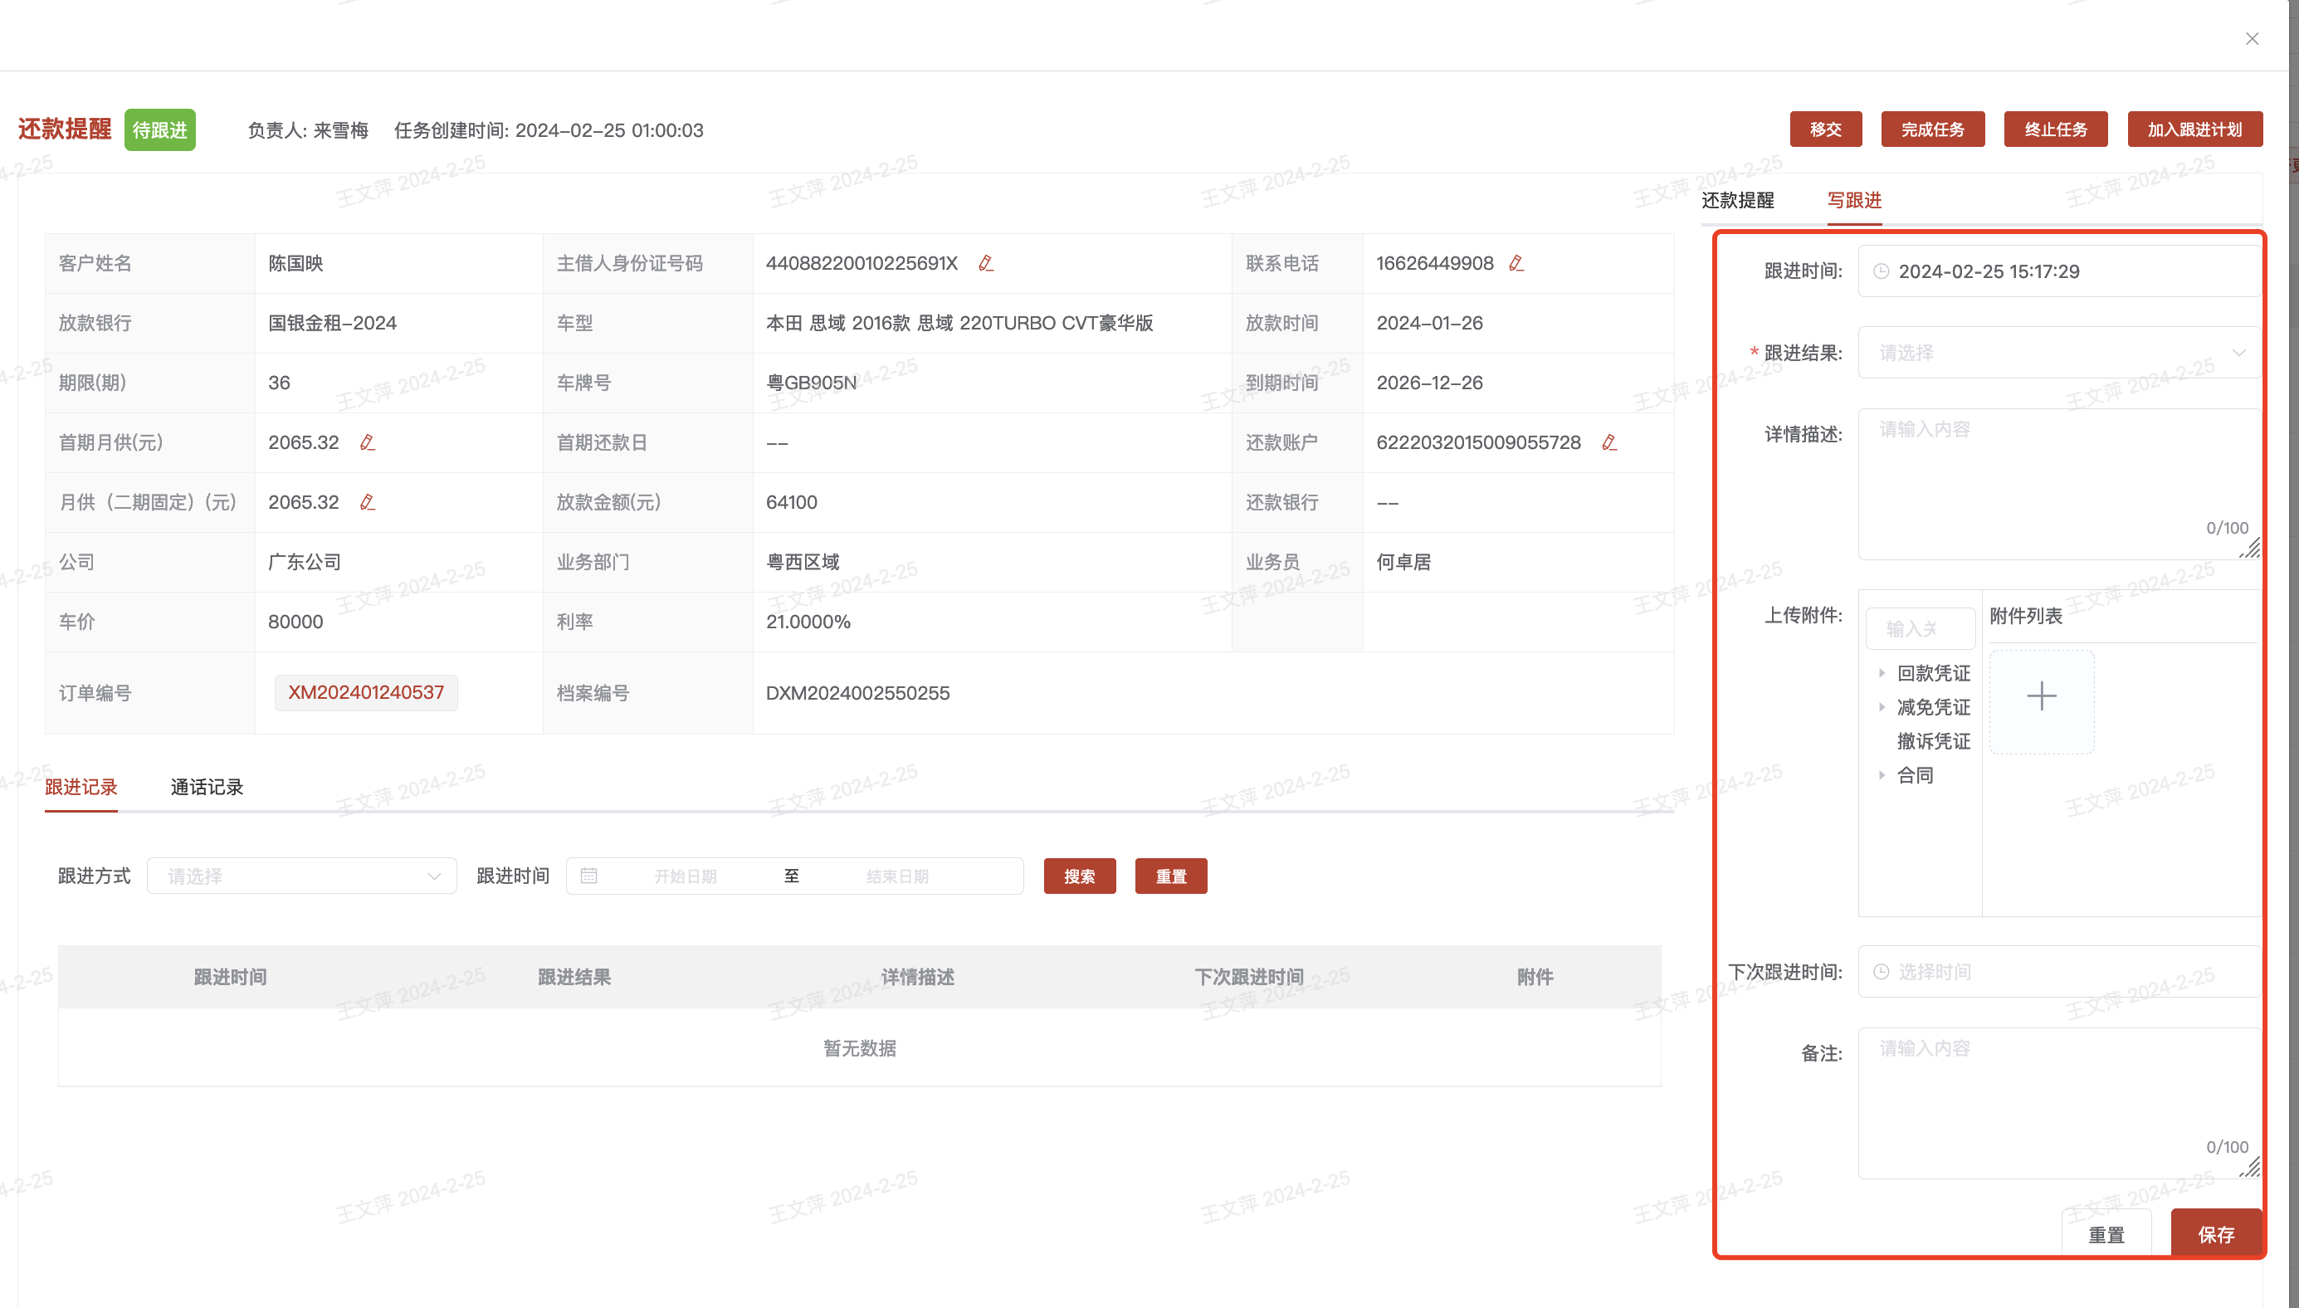Open the 跟进结果 dropdown
The height and width of the screenshot is (1308, 2299).
coord(2057,353)
